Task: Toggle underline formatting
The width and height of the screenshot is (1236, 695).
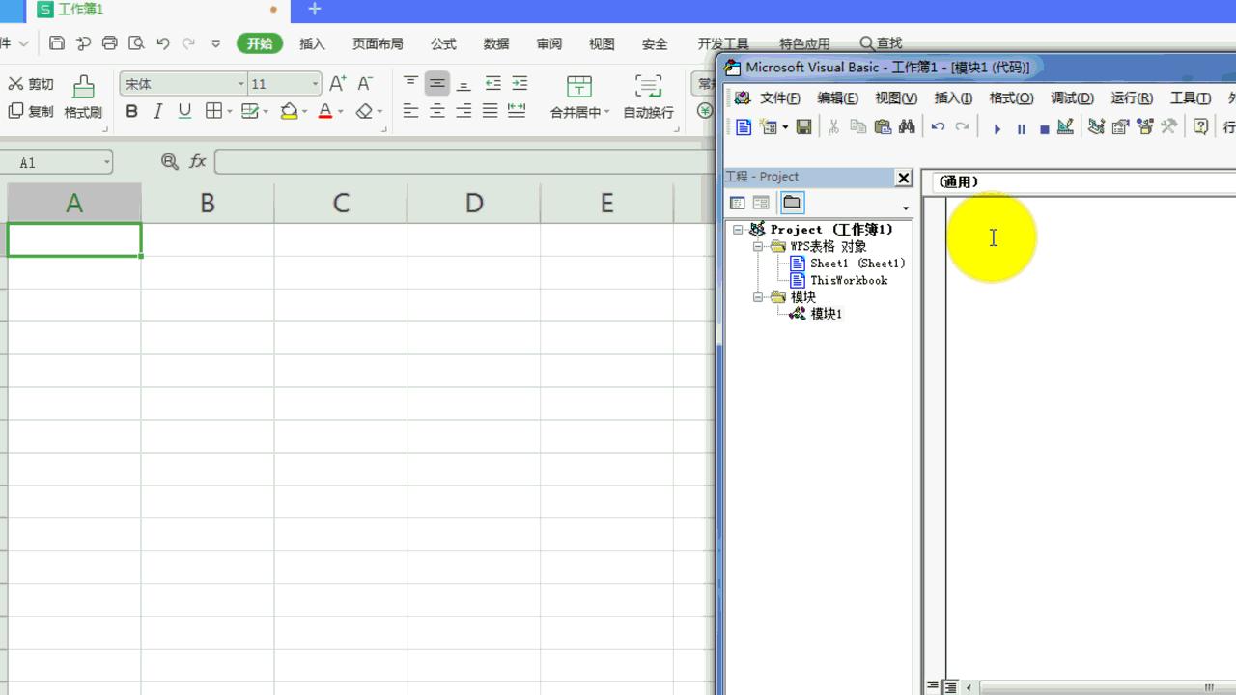Action: pyautogui.click(x=184, y=111)
